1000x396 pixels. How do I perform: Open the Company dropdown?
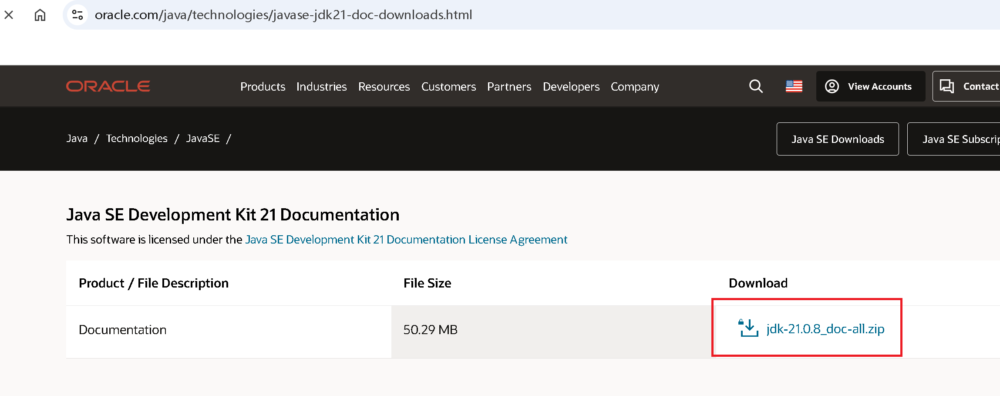click(x=635, y=87)
